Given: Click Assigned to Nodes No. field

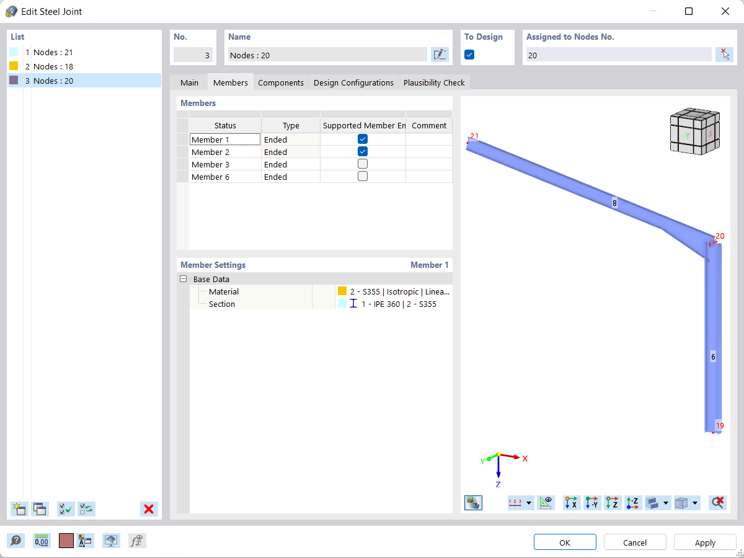Looking at the screenshot, I should pos(619,55).
